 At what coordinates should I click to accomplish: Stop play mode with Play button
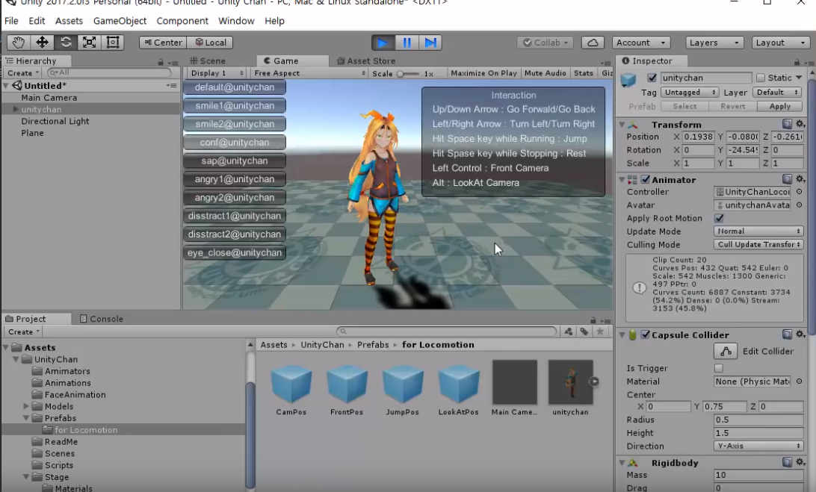383,43
